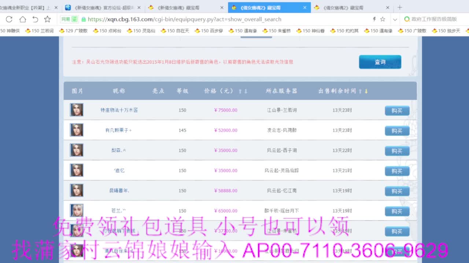Click server name 凌云志-风荷醉

[x=282, y=130]
